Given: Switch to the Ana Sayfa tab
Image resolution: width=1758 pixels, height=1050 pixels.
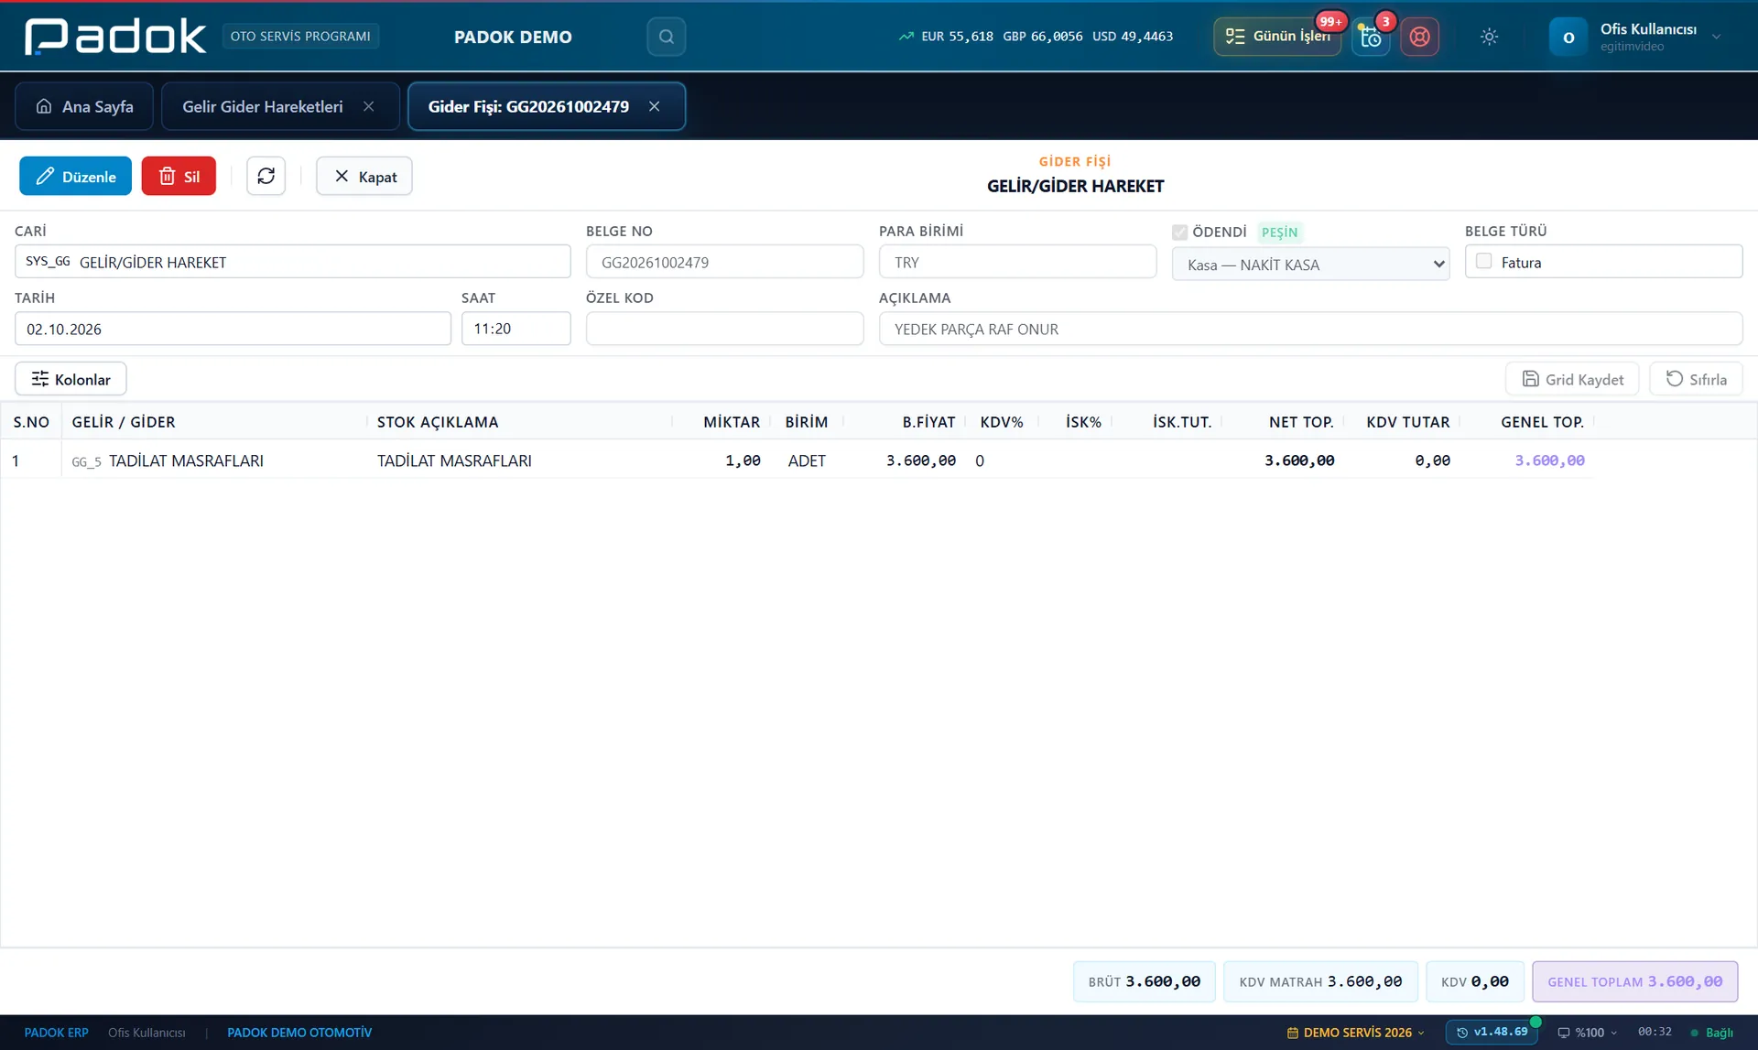Looking at the screenshot, I should pos(84,106).
